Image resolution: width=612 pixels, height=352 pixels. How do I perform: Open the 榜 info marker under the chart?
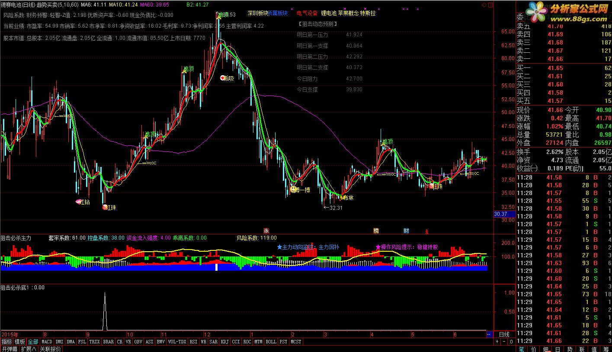pos(376,230)
